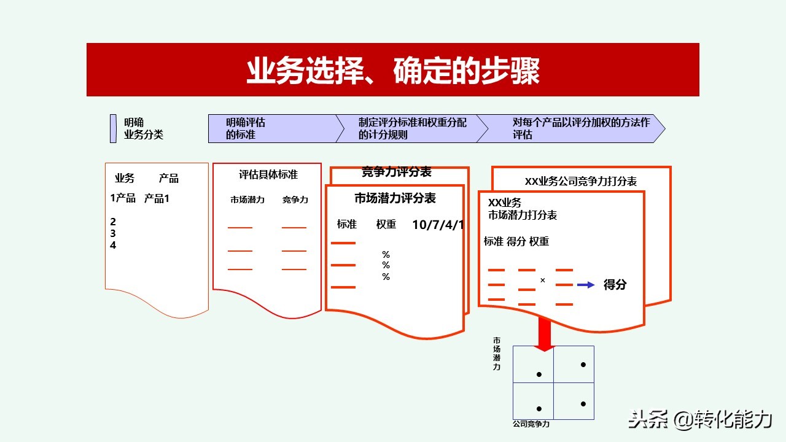
Task: Click the small purple bar beside 明确业务分类
Action: tap(114, 126)
